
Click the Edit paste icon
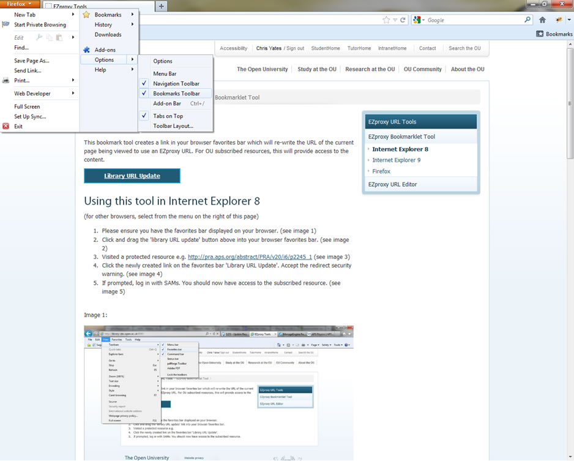[59, 37]
